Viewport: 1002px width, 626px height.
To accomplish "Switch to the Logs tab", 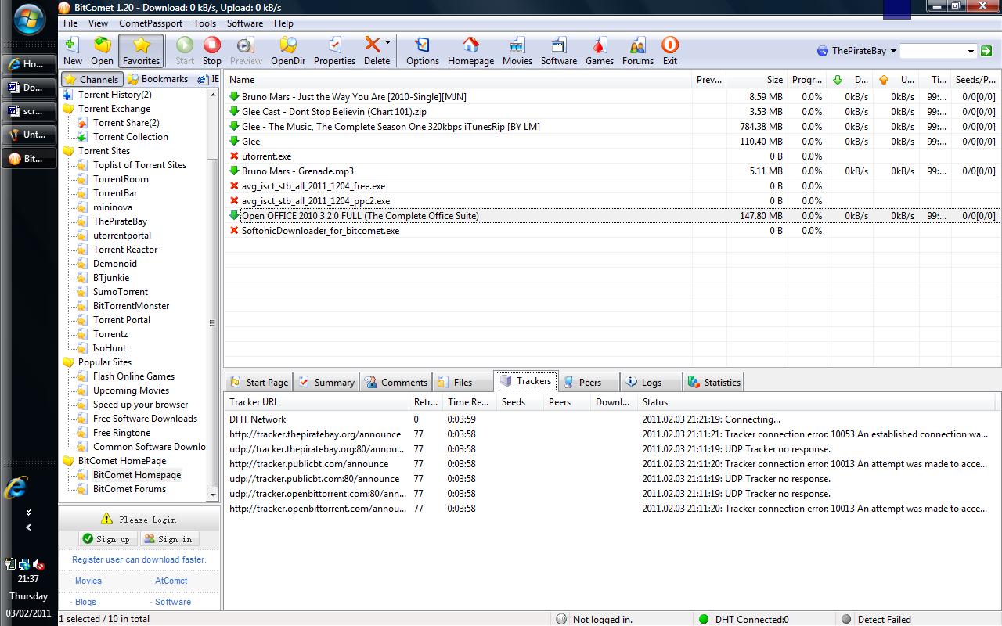I will click(x=651, y=382).
